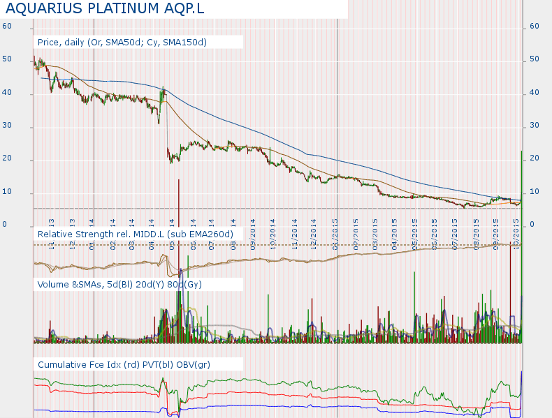The image size is (552, 418).
Task: Click the 09/2014 date label on the time axis
Action: [x=253, y=234]
